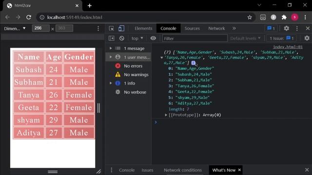Activate the inspect element picker
Image resolution: width=312 pixels, height=175 pixels.
[112, 28]
